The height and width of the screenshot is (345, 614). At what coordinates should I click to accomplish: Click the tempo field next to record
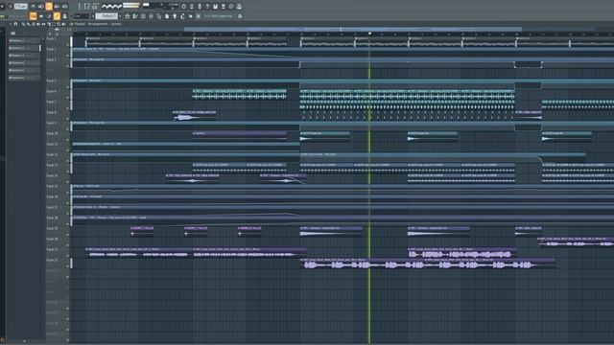(21, 7)
